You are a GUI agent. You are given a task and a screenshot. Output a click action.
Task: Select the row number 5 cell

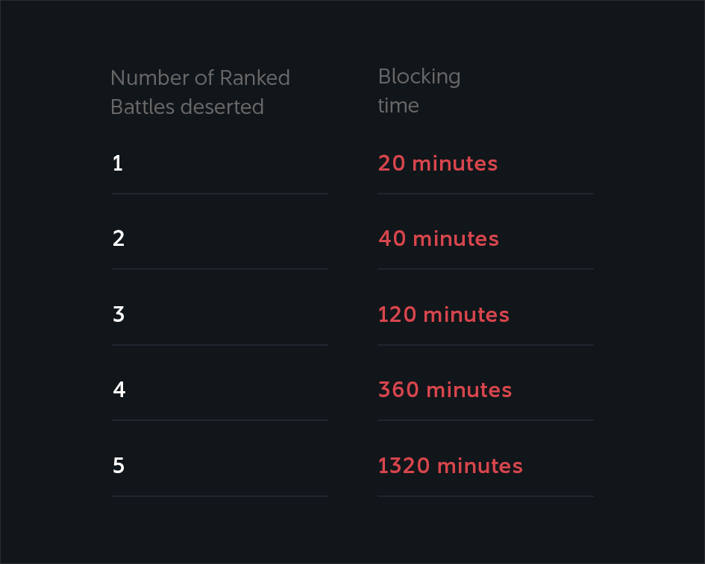click(119, 466)
